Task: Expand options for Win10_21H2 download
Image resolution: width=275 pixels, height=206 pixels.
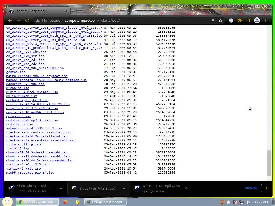Action: [x=186, y=188]
